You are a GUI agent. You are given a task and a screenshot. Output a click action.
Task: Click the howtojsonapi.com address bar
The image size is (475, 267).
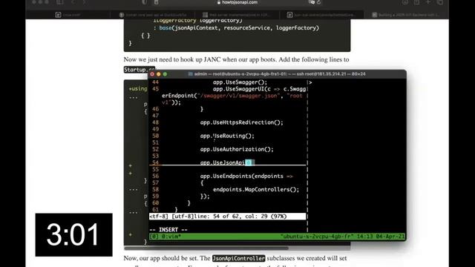pos(237,2)
